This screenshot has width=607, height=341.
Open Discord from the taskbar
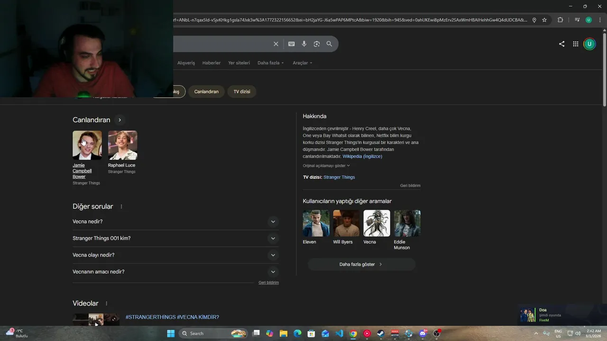tap(423, 333)
